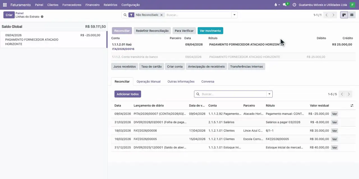Open the activities clock icon
359x179 pixels.
pos(294,5)
